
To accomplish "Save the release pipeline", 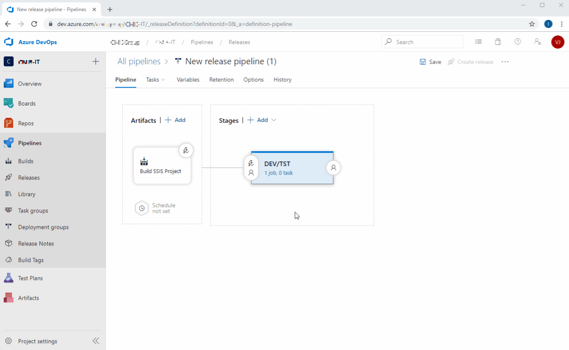I will pyautogui.click(x=430, y=62).
